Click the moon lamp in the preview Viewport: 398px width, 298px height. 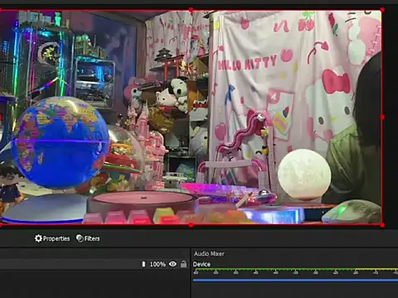pos(304,174)
